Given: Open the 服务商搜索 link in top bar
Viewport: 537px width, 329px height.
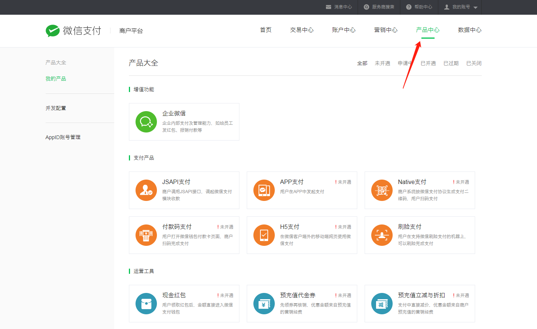Looking at the screenshot, I should 383,7.
